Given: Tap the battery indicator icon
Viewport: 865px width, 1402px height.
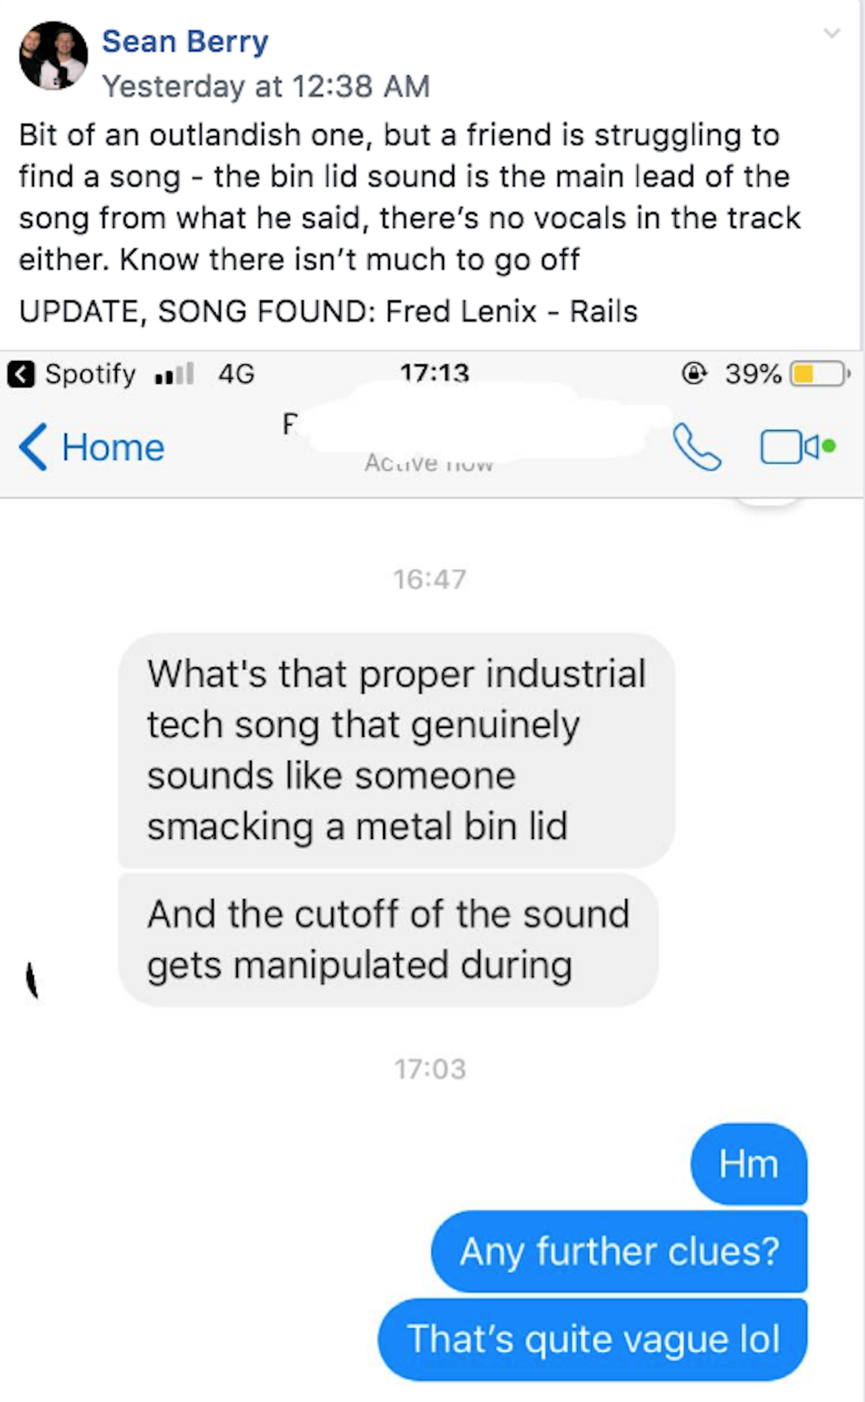Looking at the screenshot, I should coord(820,374).
